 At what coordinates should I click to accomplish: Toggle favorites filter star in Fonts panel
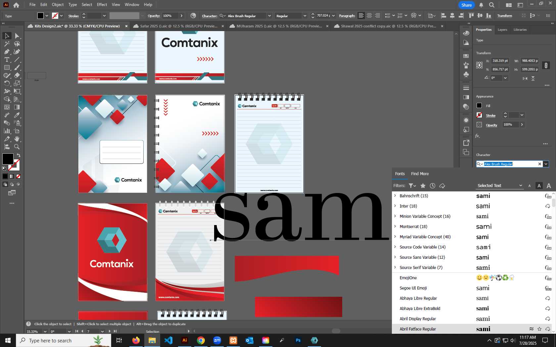click(x=423, y=186)
